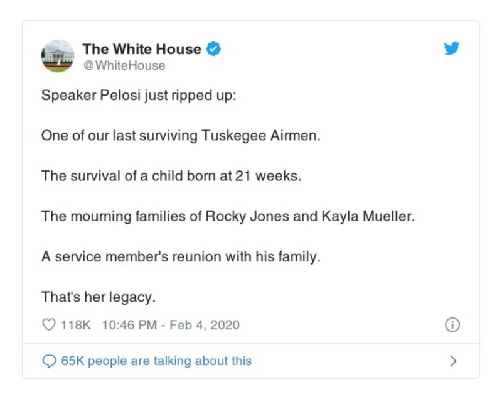Select the speech bubble conversation icon
The image size is (502, 411).
point(50,360)
